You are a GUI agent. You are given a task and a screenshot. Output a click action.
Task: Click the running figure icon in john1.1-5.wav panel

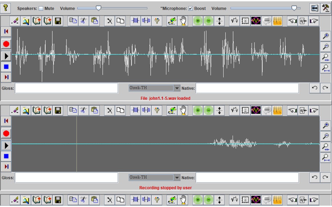[172, 21]
